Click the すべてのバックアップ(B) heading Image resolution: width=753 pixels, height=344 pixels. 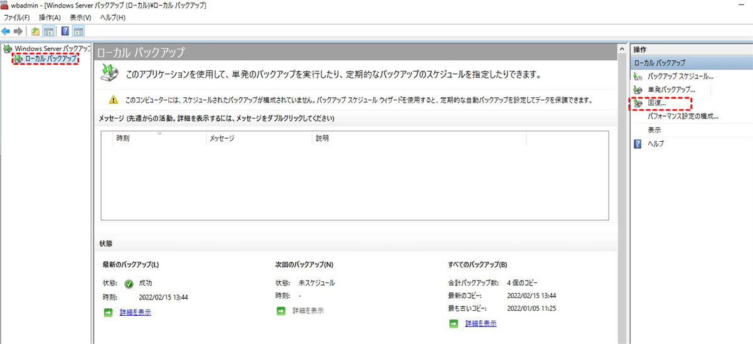click(478, 264)
